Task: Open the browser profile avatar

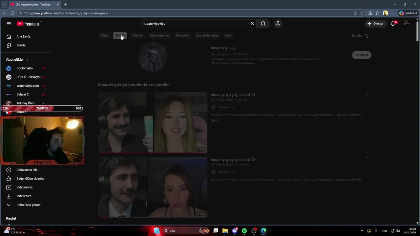Action: [386, 13]
